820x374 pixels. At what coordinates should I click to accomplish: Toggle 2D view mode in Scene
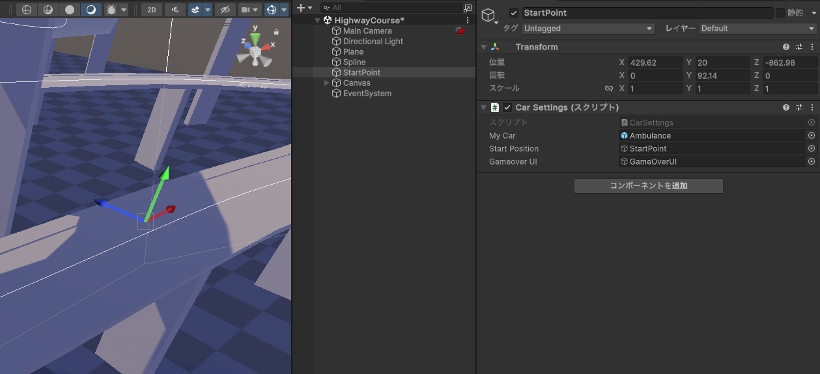[x=151, y=10]
